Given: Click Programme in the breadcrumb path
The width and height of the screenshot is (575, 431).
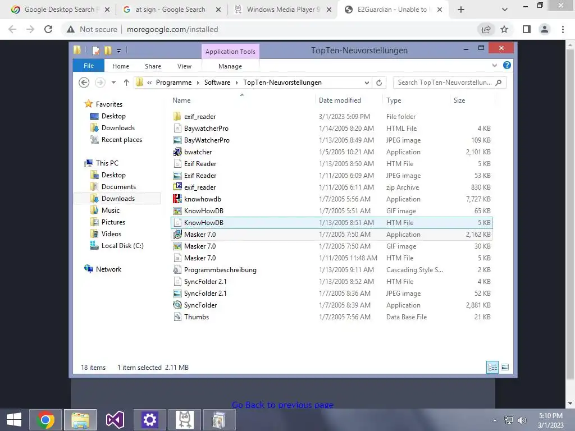Looking at the screenshot, I should 174,82.
